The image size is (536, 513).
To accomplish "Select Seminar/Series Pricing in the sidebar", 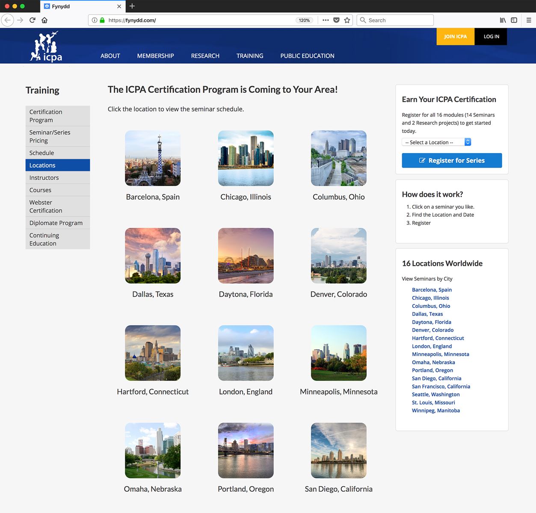I will (x=58, y=136).
